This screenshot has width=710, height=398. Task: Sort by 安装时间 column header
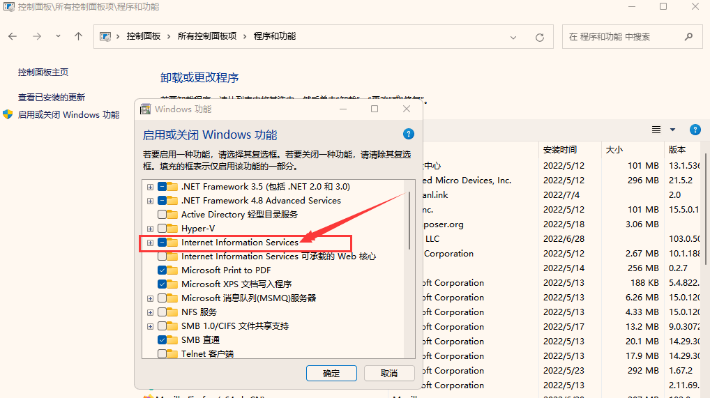tap(570, 149)
